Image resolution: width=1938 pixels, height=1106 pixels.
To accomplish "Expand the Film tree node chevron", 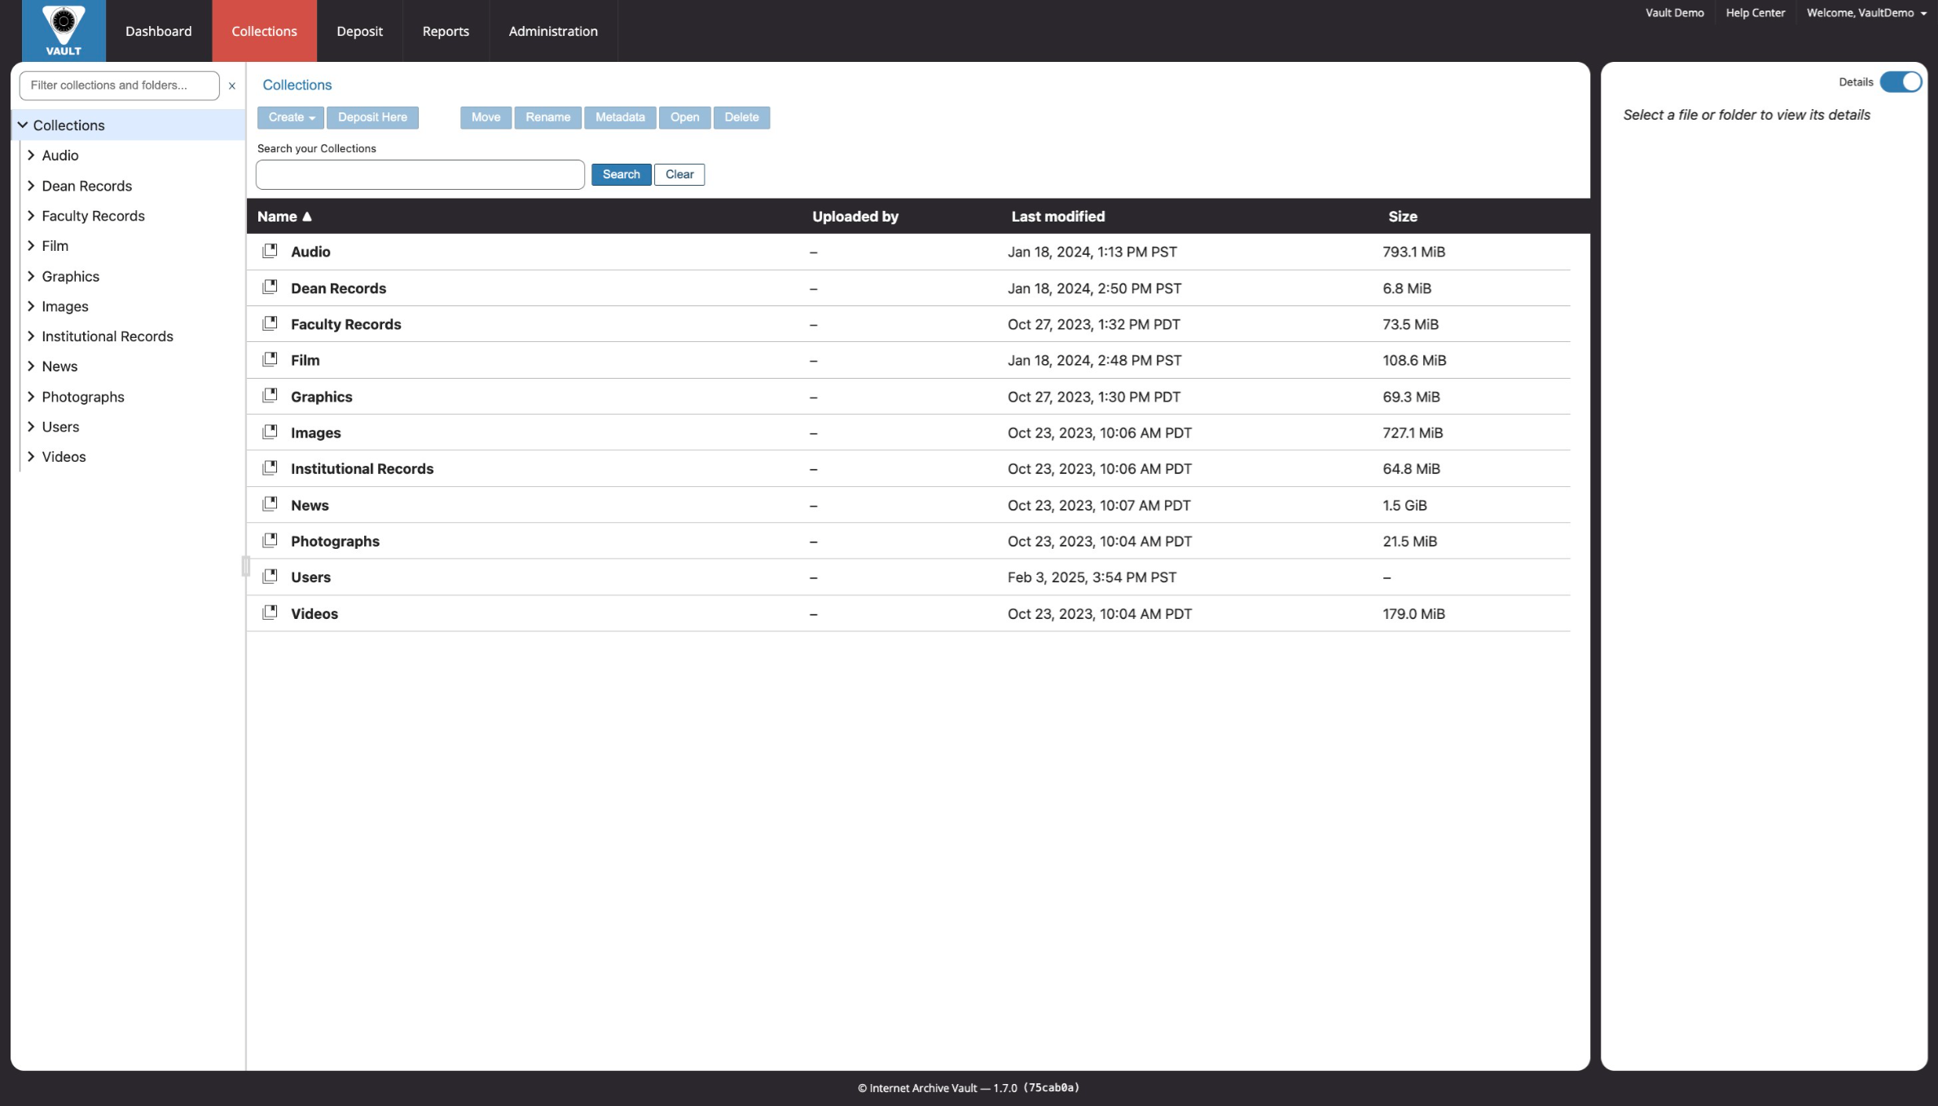I will pos(31,245).
